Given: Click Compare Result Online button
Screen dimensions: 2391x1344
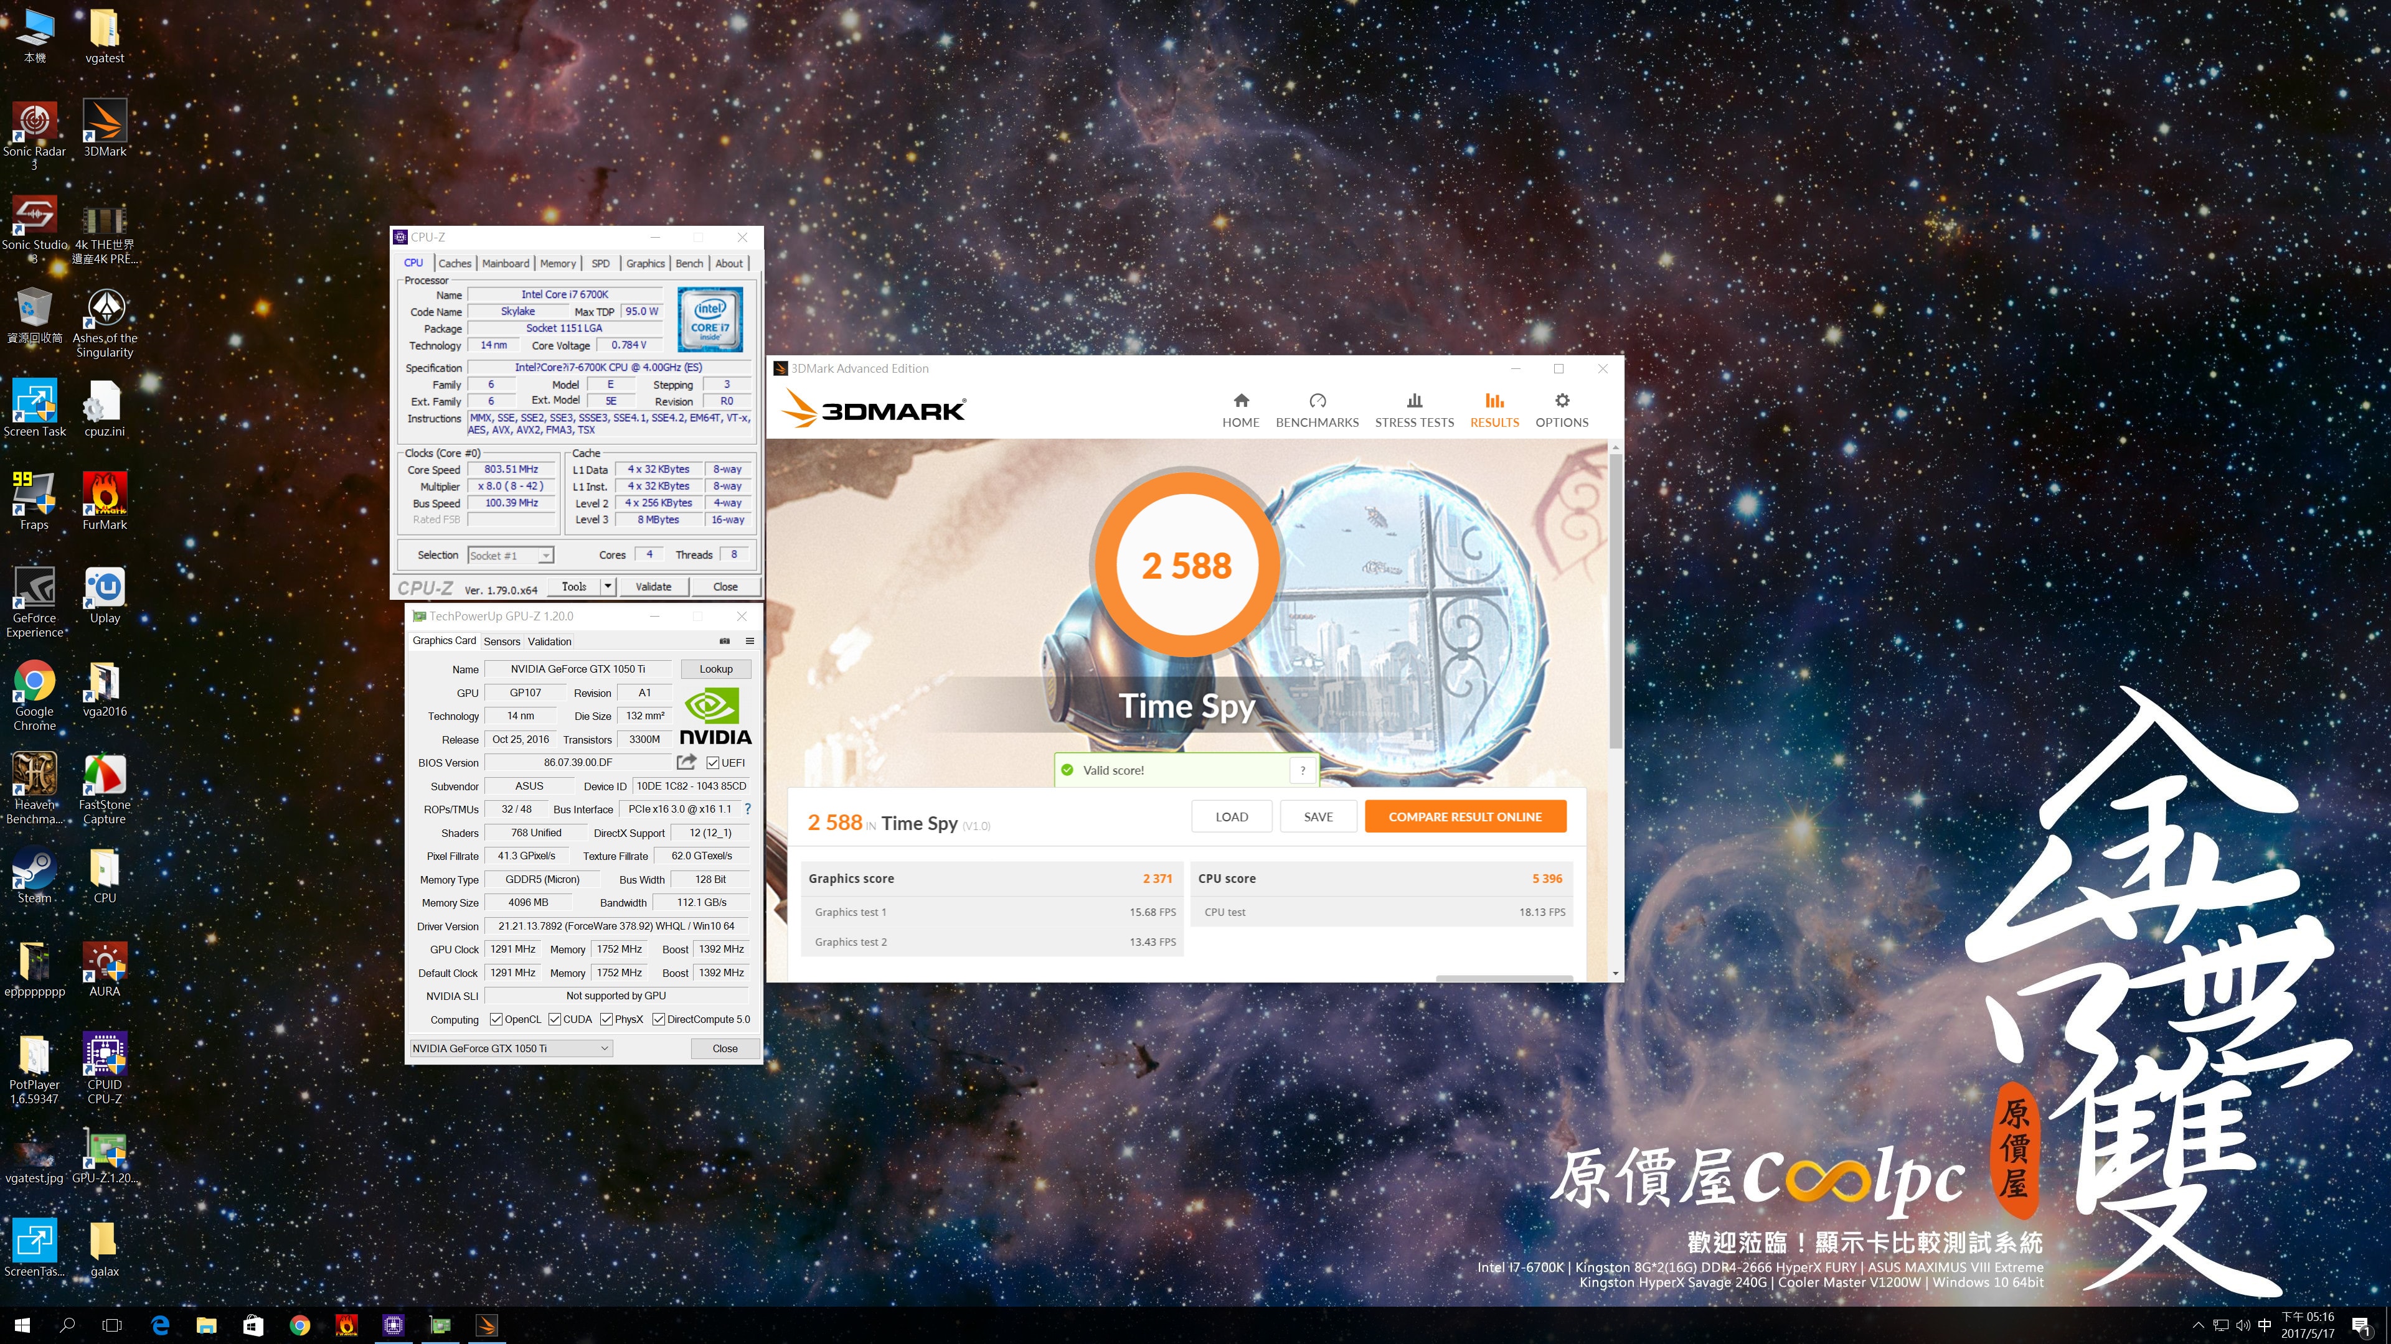Looking at the screenshot, I should tap(1464, 816).
